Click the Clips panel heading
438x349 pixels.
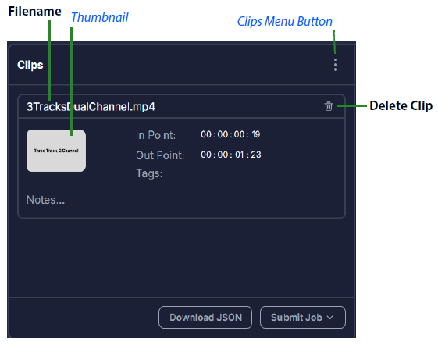click(30, 65)
